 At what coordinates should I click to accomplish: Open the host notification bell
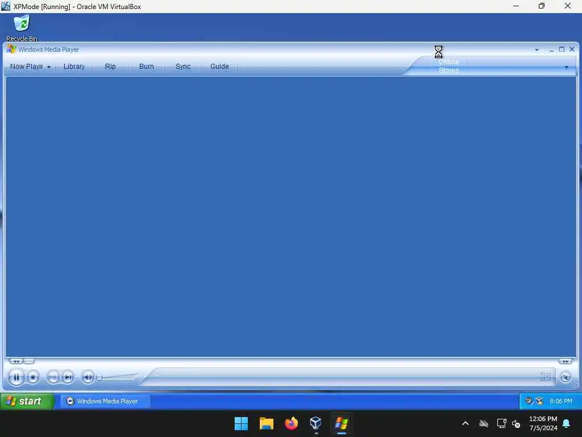[567, 423]
